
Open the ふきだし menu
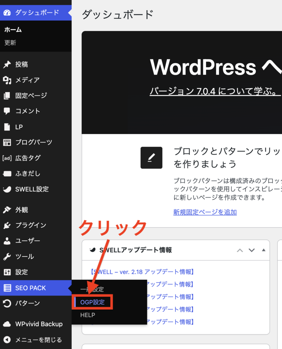[x=36, y=173]
